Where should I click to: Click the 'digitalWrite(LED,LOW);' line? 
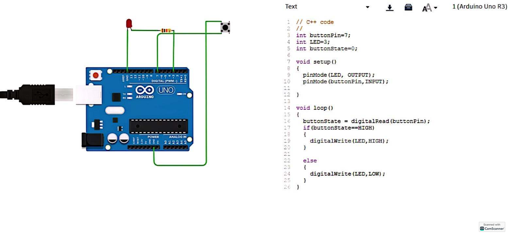pos(347,174)
